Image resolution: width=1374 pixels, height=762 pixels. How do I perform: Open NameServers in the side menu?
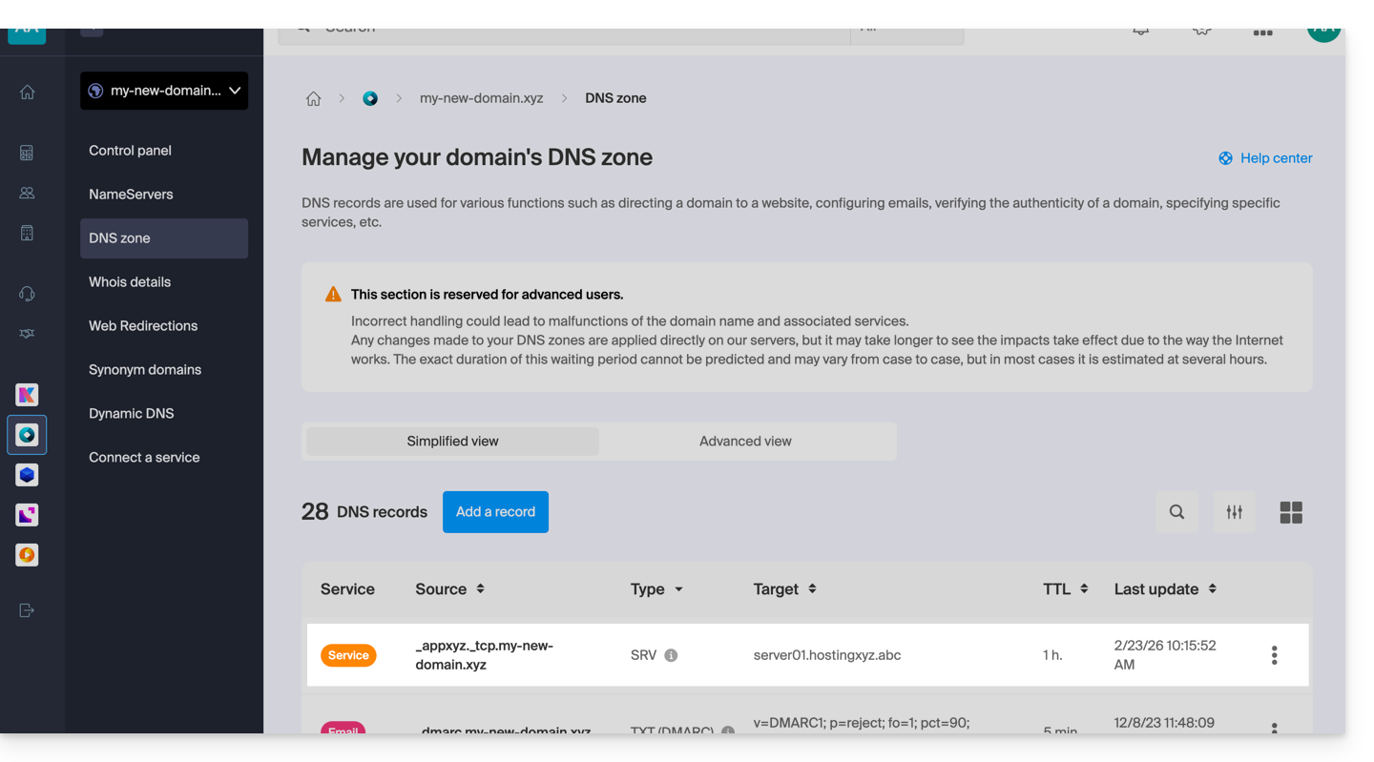131,195
